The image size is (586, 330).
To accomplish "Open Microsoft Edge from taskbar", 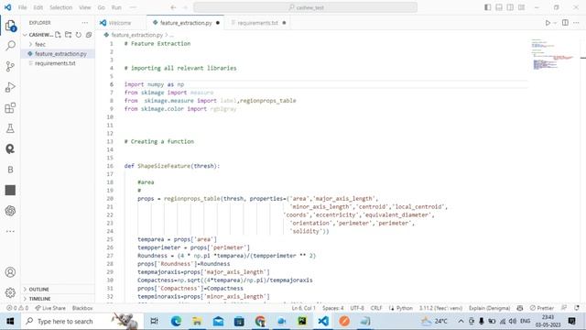I will point(176,321).
